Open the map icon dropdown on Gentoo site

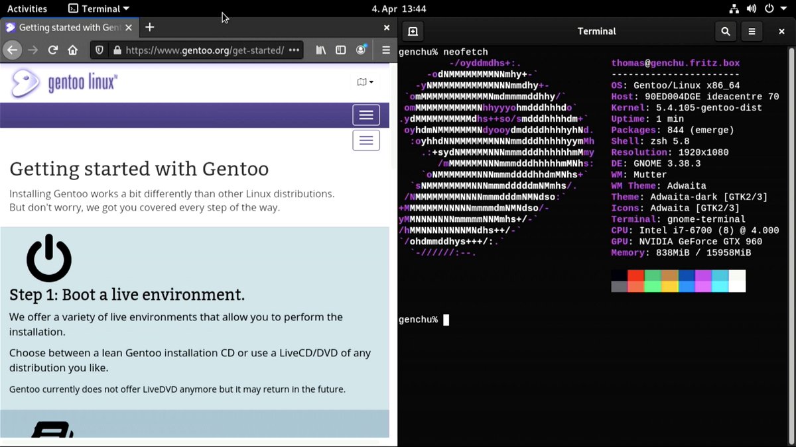365,82
